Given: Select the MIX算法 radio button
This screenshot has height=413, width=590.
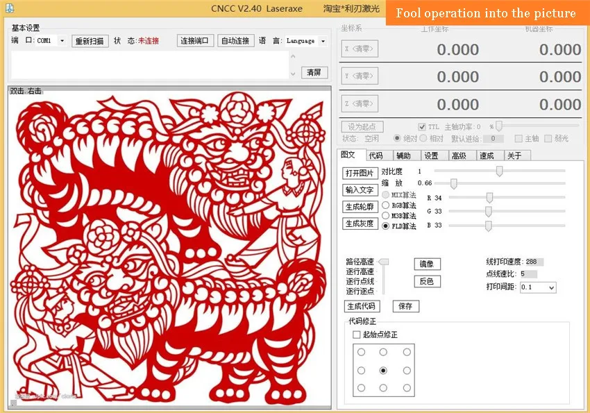Looking at the screenshot, I should [385, 195].
